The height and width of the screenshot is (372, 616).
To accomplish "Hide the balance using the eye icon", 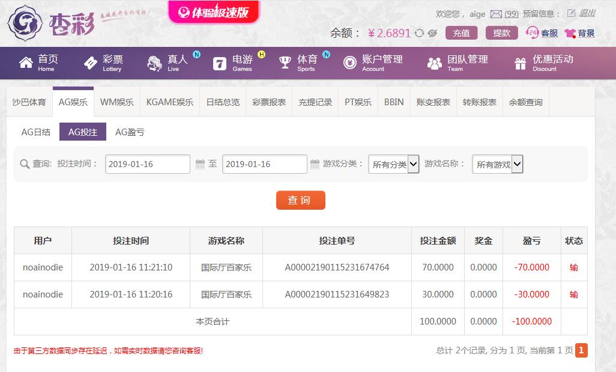I will (432, 33).
